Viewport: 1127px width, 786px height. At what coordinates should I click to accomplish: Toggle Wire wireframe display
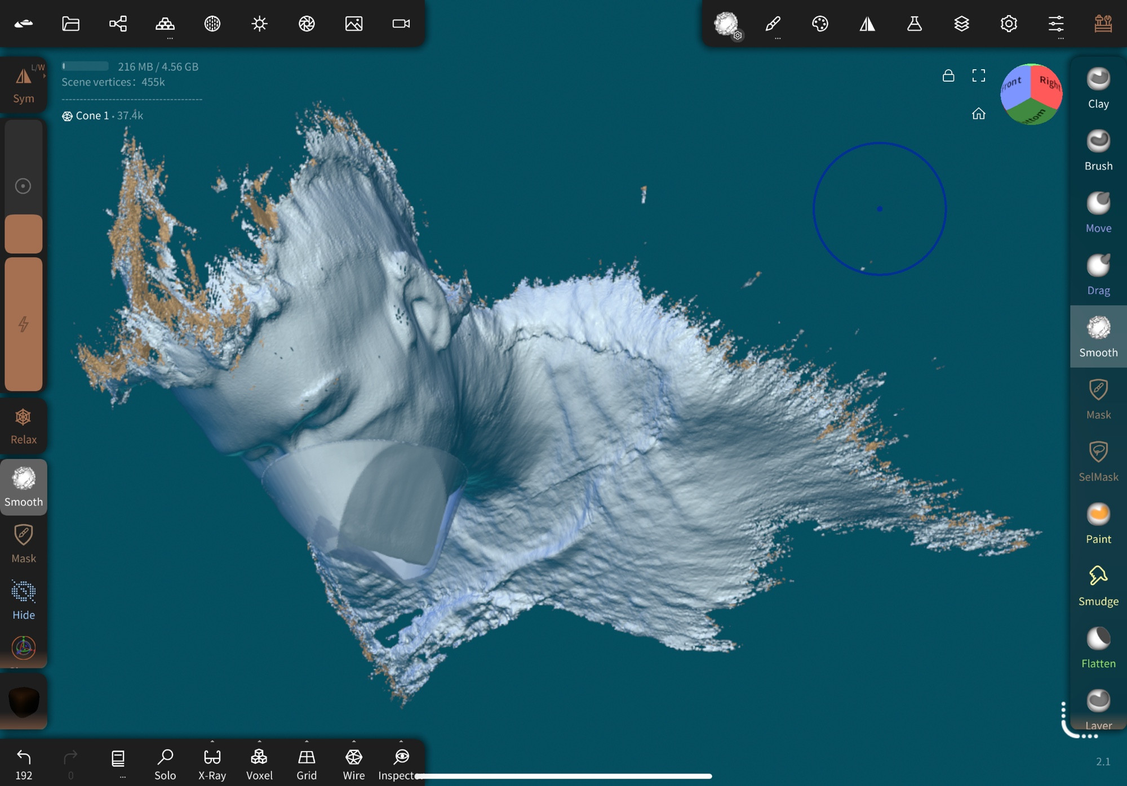354,764
